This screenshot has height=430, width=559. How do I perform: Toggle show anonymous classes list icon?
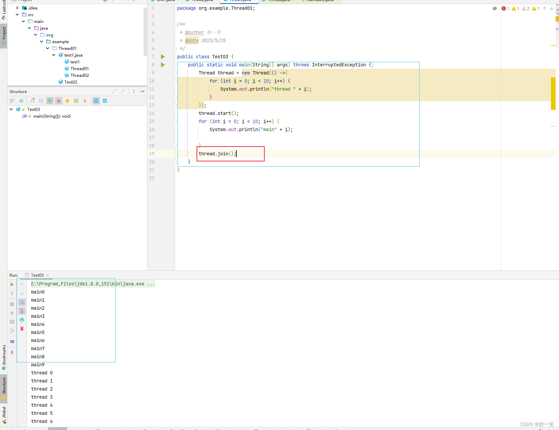pyautogui.click(x=41, y=101)
